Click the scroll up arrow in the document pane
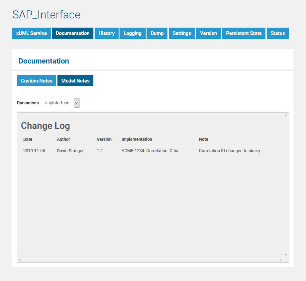The height and width of the screenshot is (281, 306). click(x=286, y=116)
